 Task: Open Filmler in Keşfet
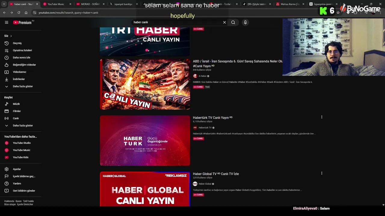21,111
